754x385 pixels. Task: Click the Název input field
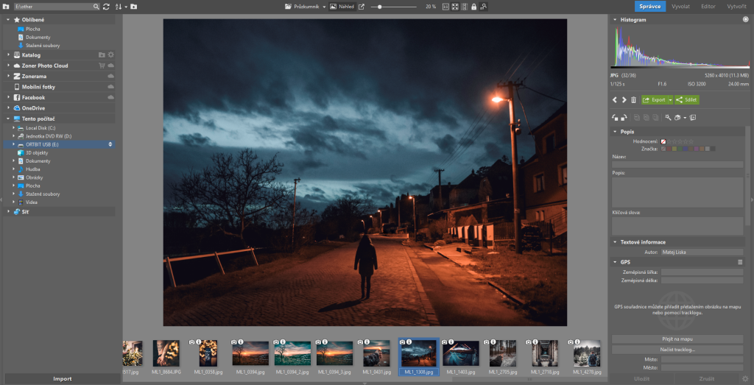(x=677, y=164)
